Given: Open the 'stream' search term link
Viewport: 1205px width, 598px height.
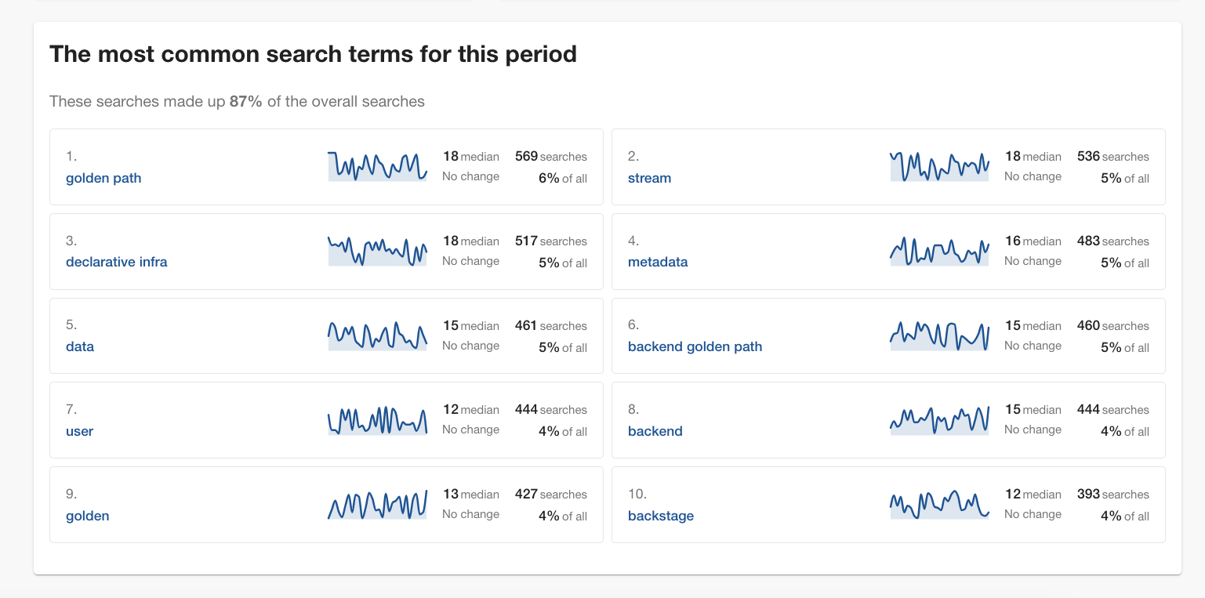Looking at the screenshot, I should pyautogui.click(x=649, y=178).
